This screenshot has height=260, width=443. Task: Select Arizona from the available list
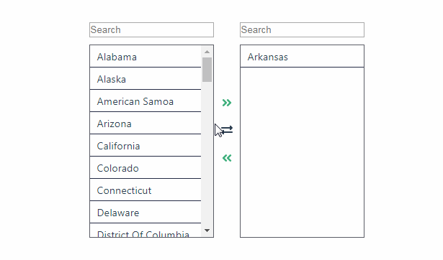[x=146, y=124]
